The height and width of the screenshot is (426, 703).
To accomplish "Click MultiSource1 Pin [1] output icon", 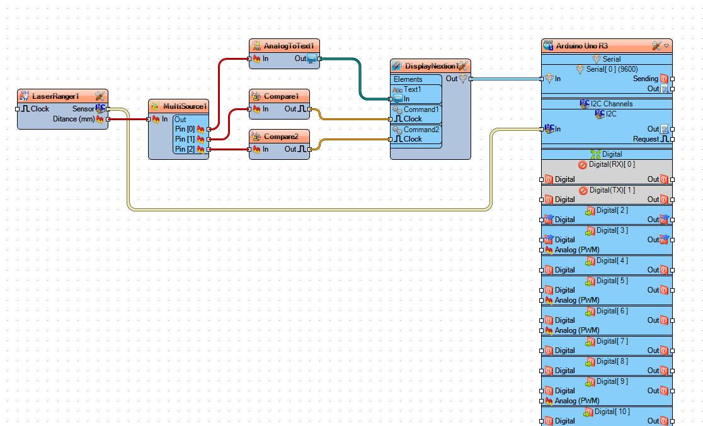I will tap(200, 139).
